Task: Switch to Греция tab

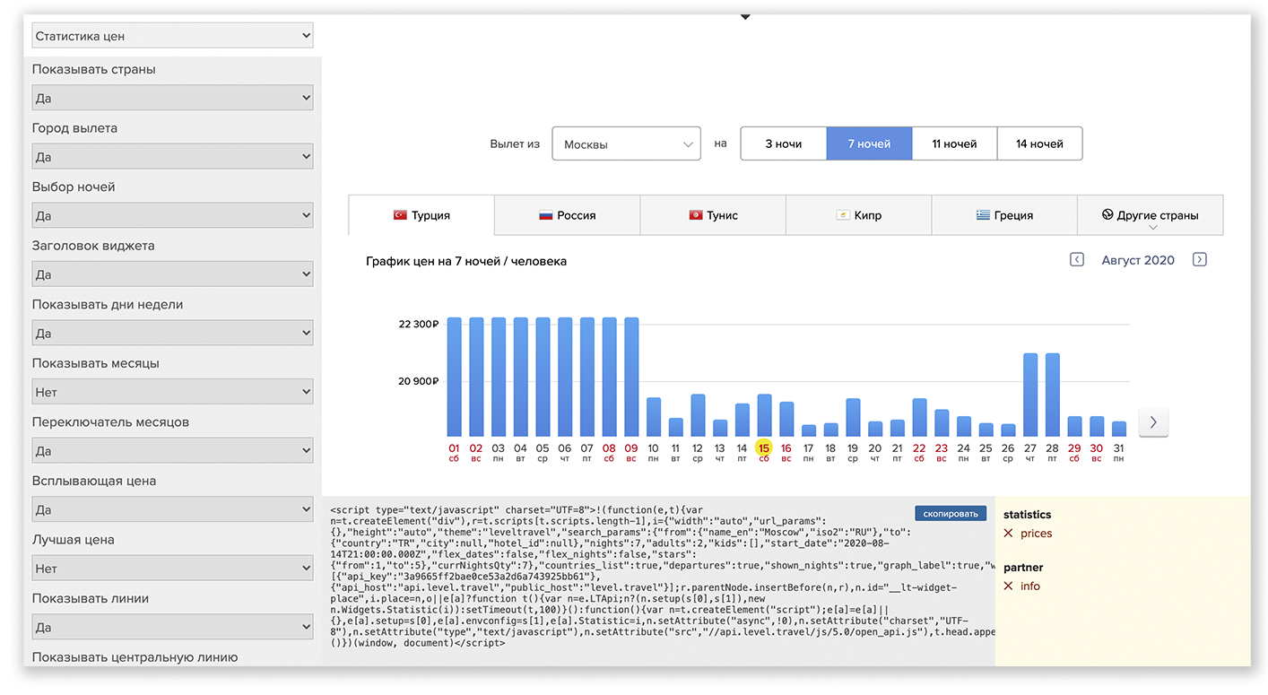Action: [x=1004, y=215]
